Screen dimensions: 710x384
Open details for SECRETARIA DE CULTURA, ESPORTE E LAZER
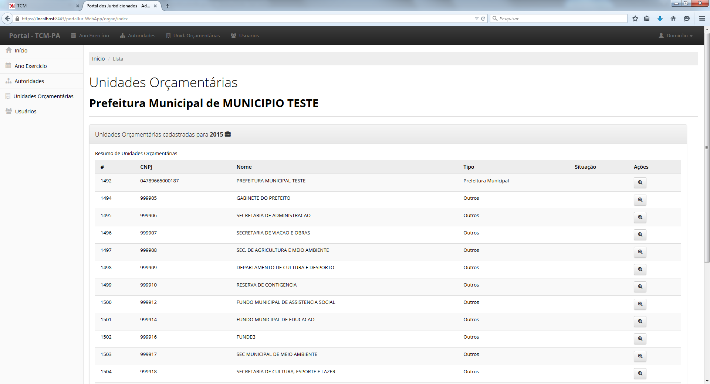(640, 374)
